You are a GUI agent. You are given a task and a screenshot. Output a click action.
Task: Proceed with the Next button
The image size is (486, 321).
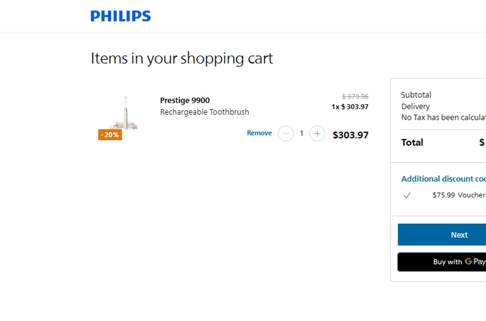pos(459,235)
